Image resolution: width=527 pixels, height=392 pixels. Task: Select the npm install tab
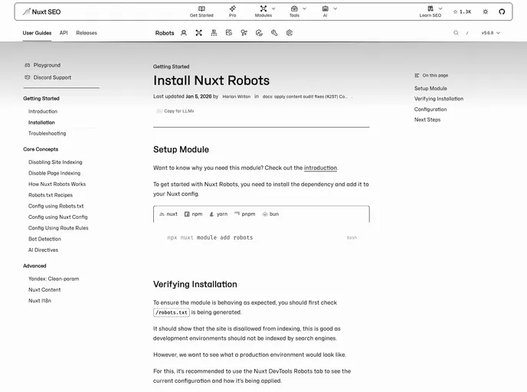[194, 214]
